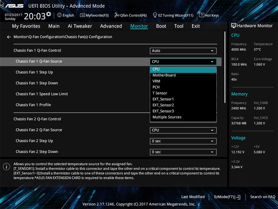Click the Voltage heading in Hardware Monitor

(238, 138)
